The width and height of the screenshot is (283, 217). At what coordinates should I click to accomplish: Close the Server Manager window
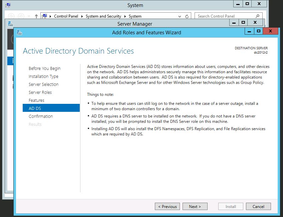click(255, 23)
